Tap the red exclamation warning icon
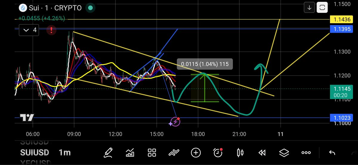Viewport: 358px width, 165px height. (52, 30)
